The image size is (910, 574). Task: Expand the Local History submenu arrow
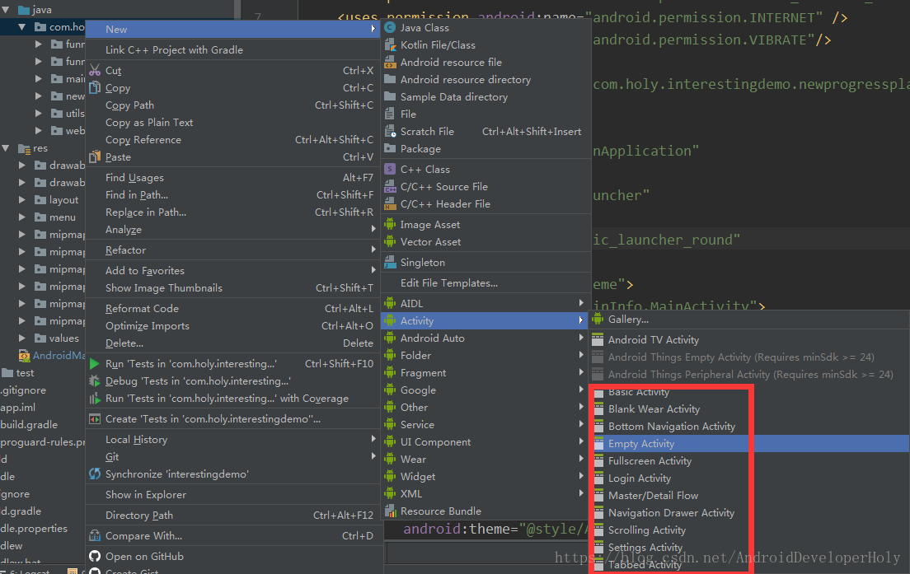[x=373, y=439]
